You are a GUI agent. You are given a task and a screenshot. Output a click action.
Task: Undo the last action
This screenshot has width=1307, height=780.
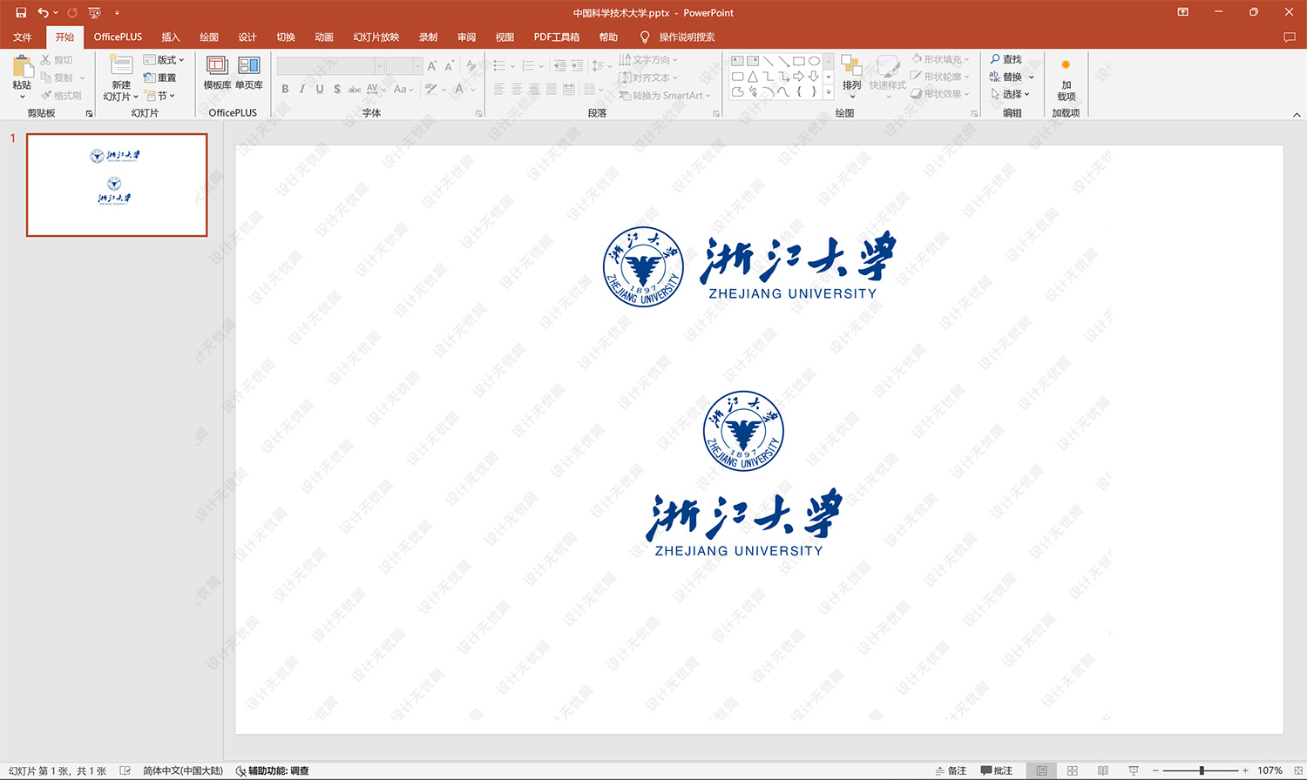[43, 12]
